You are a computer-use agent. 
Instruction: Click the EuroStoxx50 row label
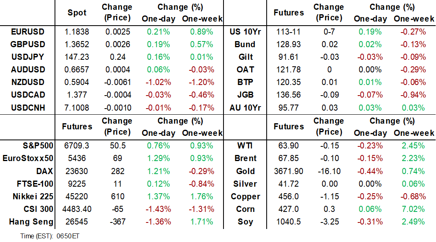[x=28, y=158]
